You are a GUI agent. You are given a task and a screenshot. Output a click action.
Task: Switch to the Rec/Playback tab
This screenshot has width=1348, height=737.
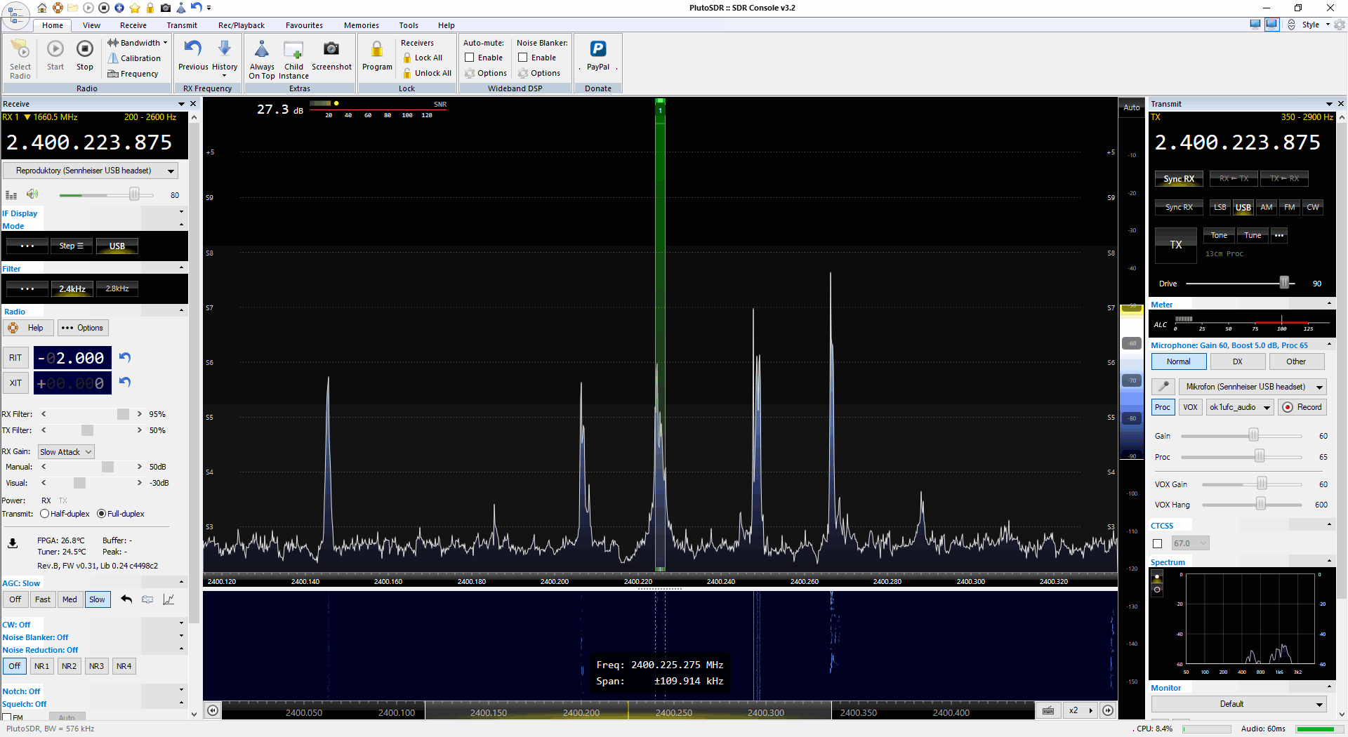(x=241, y=25)
